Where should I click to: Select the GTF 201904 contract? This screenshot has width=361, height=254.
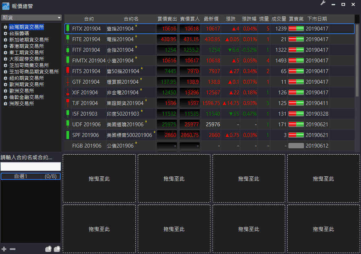[x=86, y=82]
